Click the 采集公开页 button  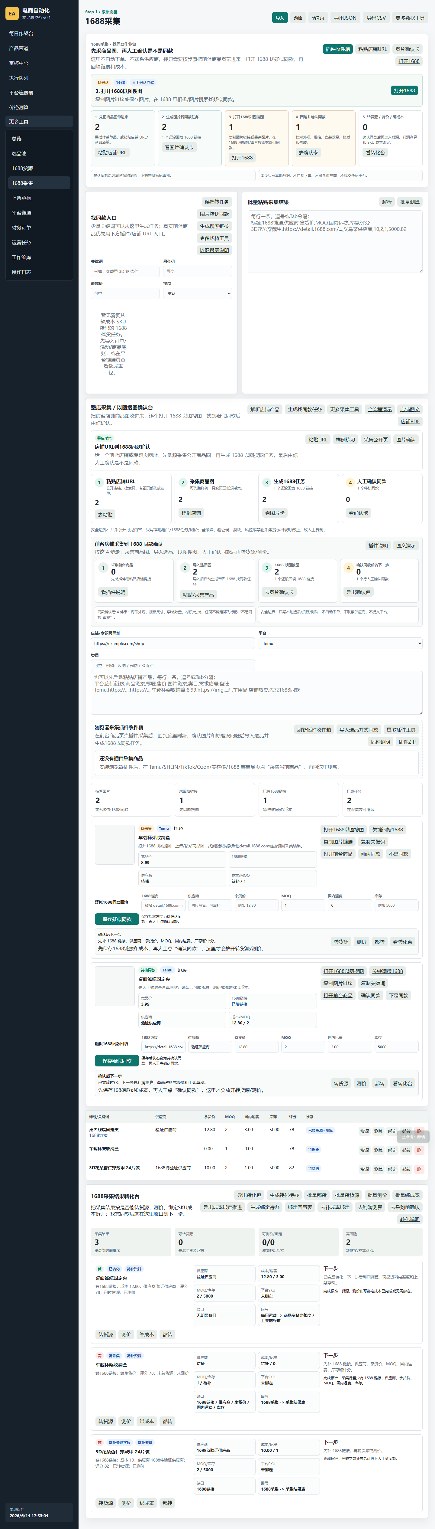(x=376, y=440)
